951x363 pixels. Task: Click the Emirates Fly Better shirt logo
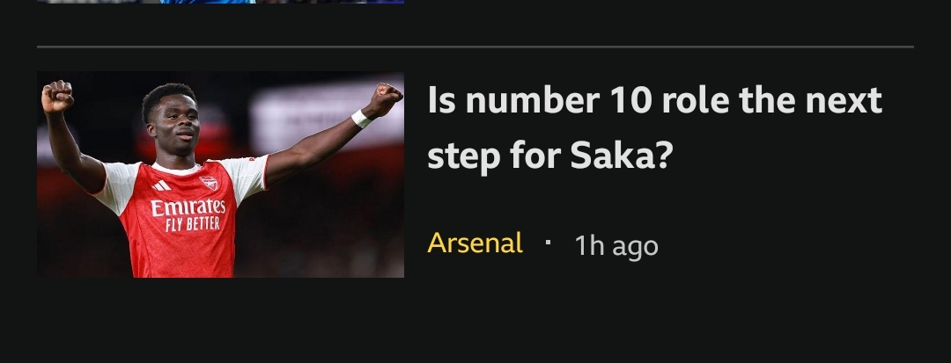tap(188, 208)
